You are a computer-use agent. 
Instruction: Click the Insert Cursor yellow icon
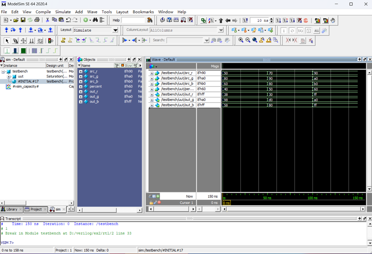coord(63,40)
